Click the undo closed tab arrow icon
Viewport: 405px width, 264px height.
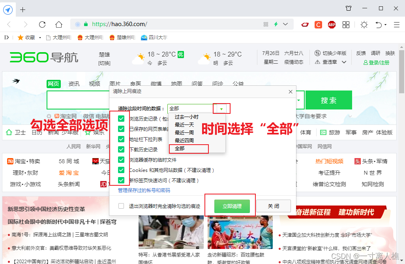(x=379, y=25)
